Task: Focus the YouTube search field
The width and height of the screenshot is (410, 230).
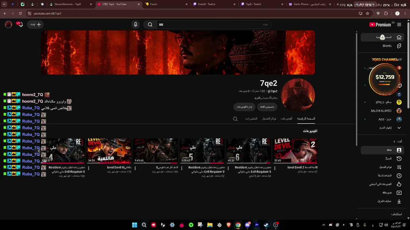Action: pyautogui.click(x=214, y=25)
